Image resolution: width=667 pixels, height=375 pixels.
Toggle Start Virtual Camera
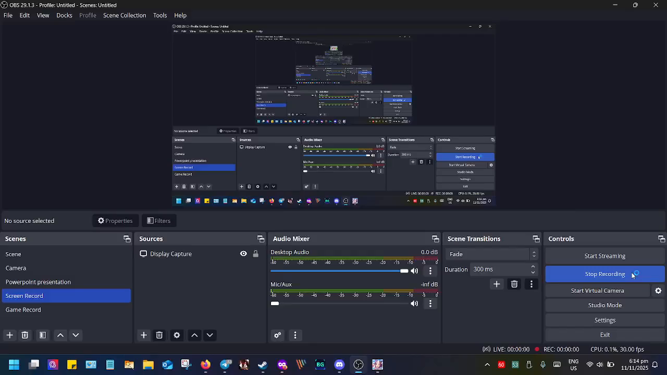pyautogui.click(x=598, y=291)
